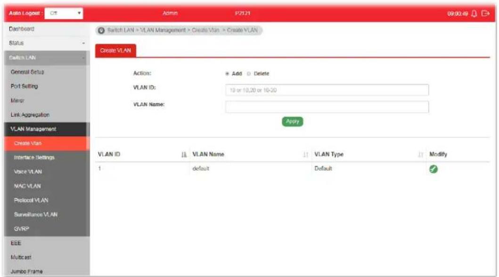
Task: Sort table by VLAN ID column arrows
Action: point(184,155)
